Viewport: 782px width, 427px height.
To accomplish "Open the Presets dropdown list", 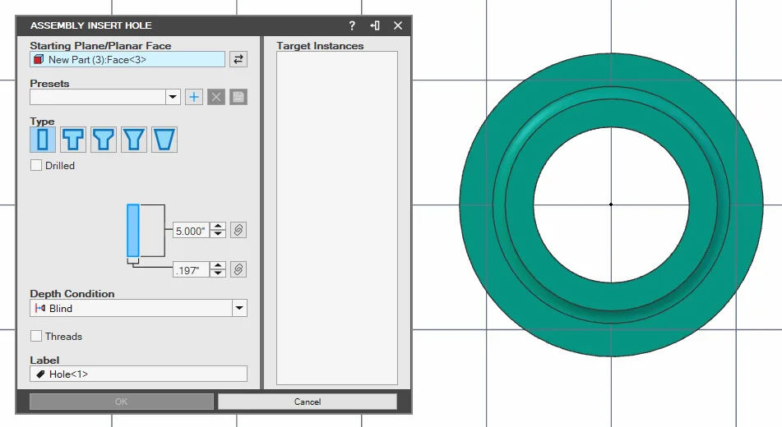I will [173, 97].
